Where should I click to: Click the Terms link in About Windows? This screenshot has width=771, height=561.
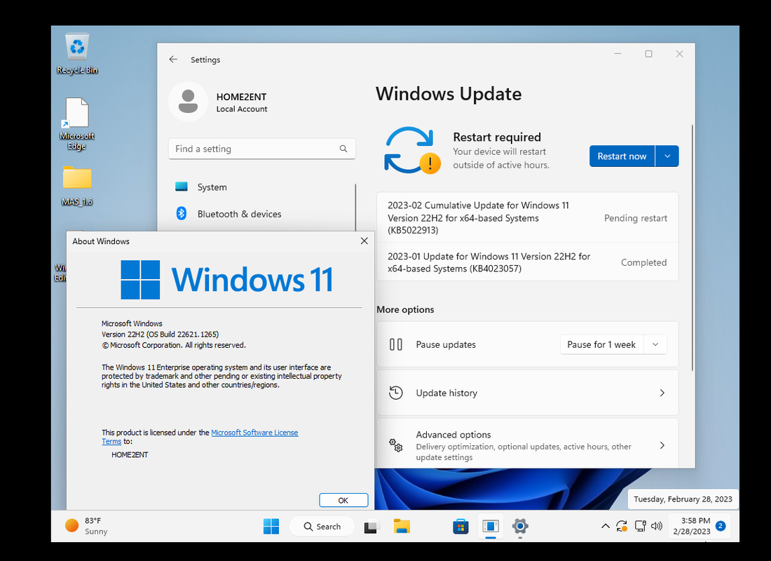[x=111, y=441]
